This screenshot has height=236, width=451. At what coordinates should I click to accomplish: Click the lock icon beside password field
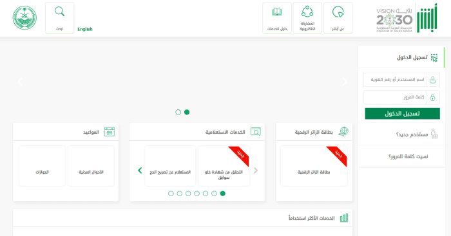pyautogui.click(x=432, y=97)
